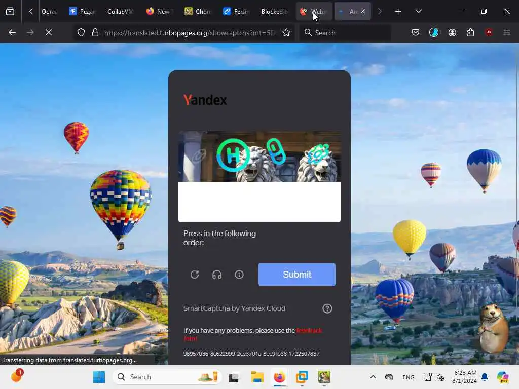Switch to the audio captcha headphones icon
This screenshot has width=519, height=389.
click(x=217, y=275)
